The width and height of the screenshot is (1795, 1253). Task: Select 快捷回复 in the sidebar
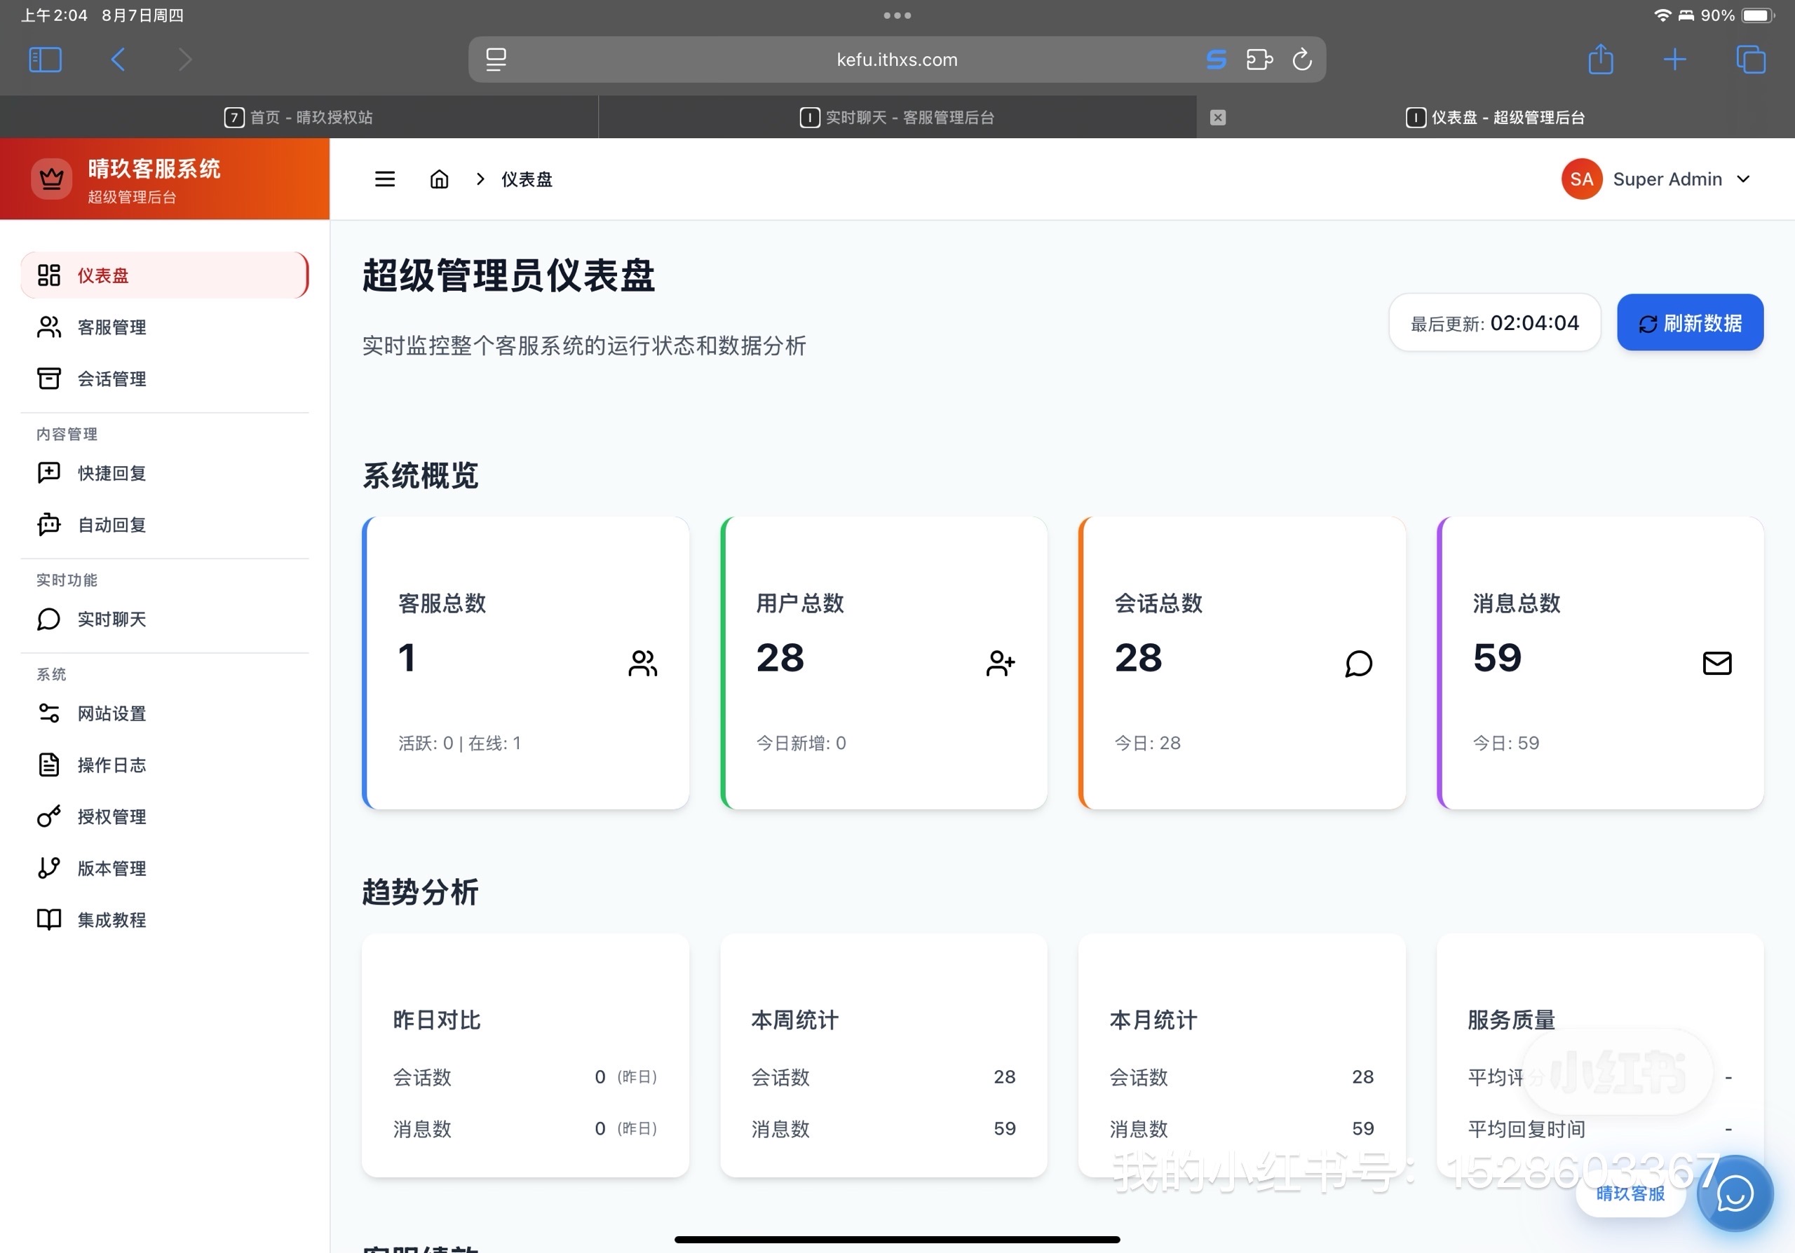tap(111, 474)
